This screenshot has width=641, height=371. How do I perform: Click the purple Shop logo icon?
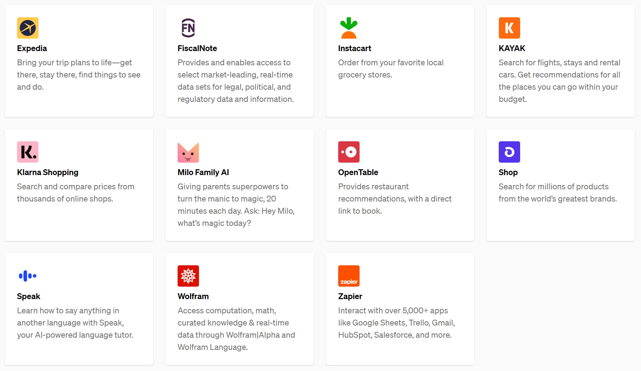(x=509, y=152)
